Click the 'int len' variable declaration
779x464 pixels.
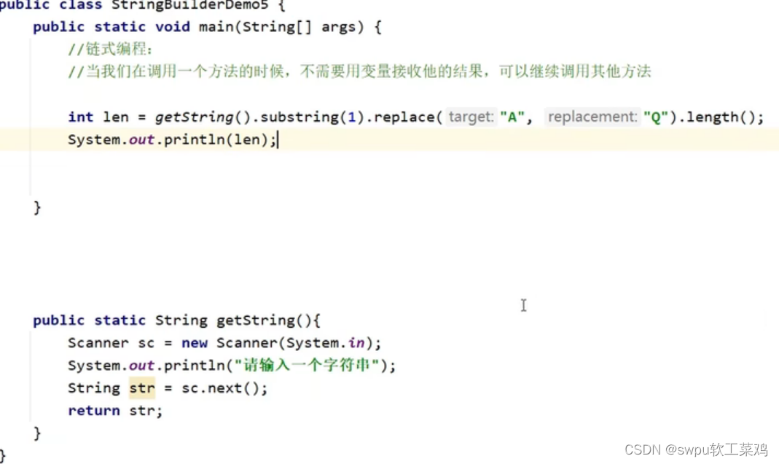pos(98,117)
